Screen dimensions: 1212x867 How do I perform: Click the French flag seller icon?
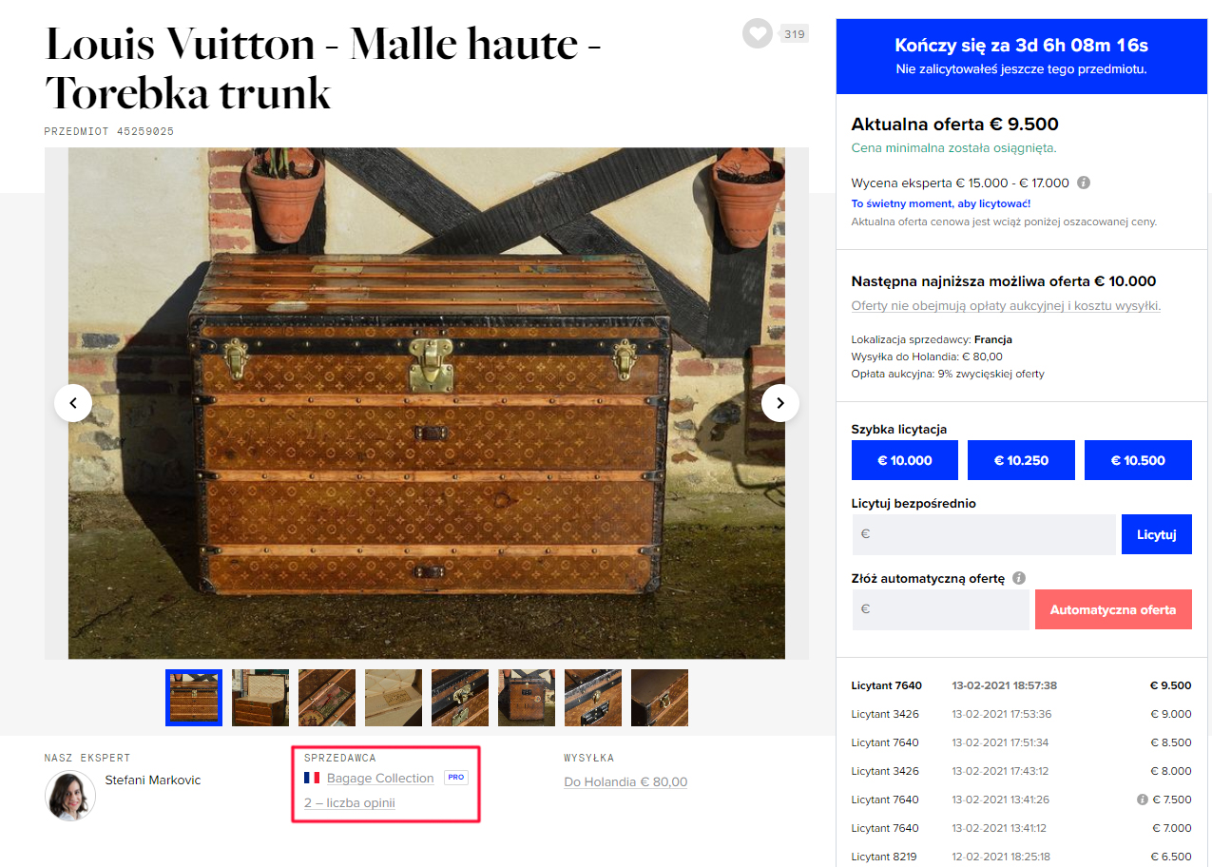[x=312, y=778]
